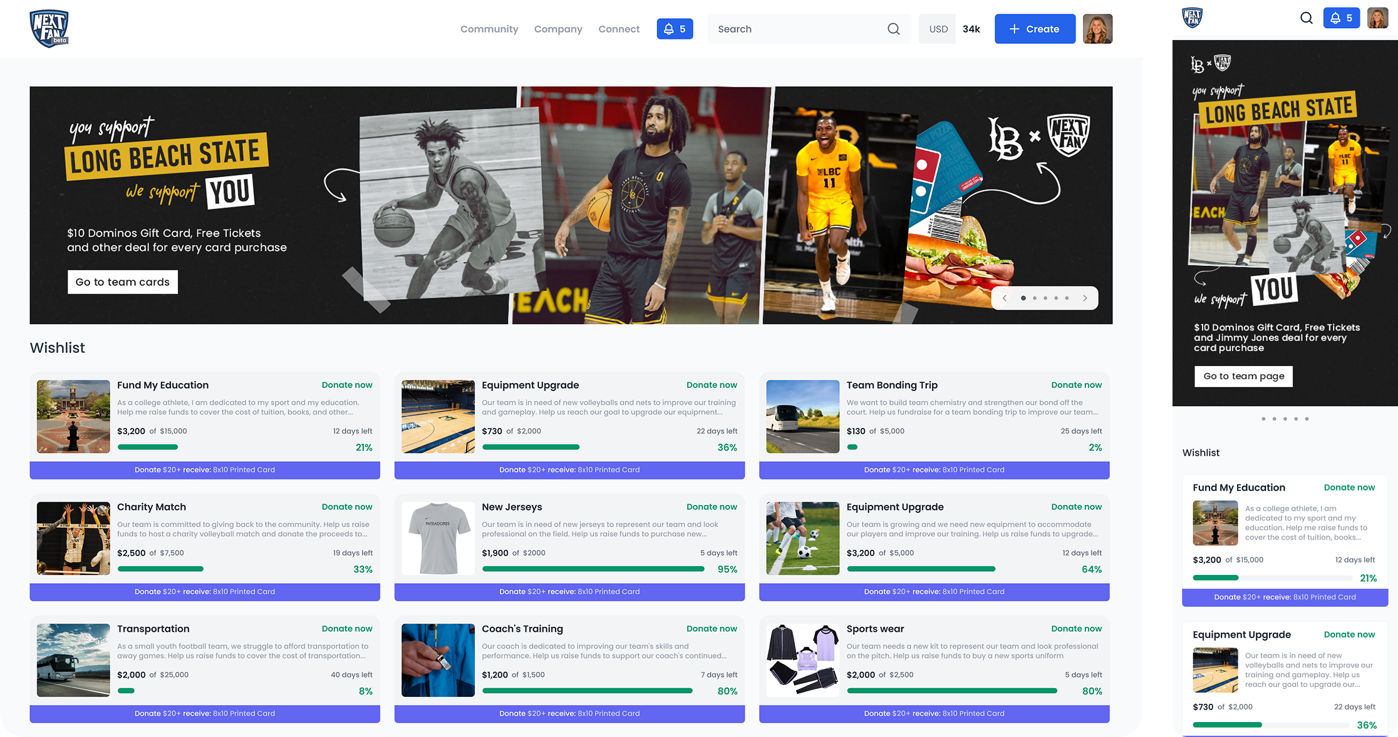Click printed card reward banner under Sports wear
The height and width of the screenshot is (737, 1398).
click(x=934, y=714)
